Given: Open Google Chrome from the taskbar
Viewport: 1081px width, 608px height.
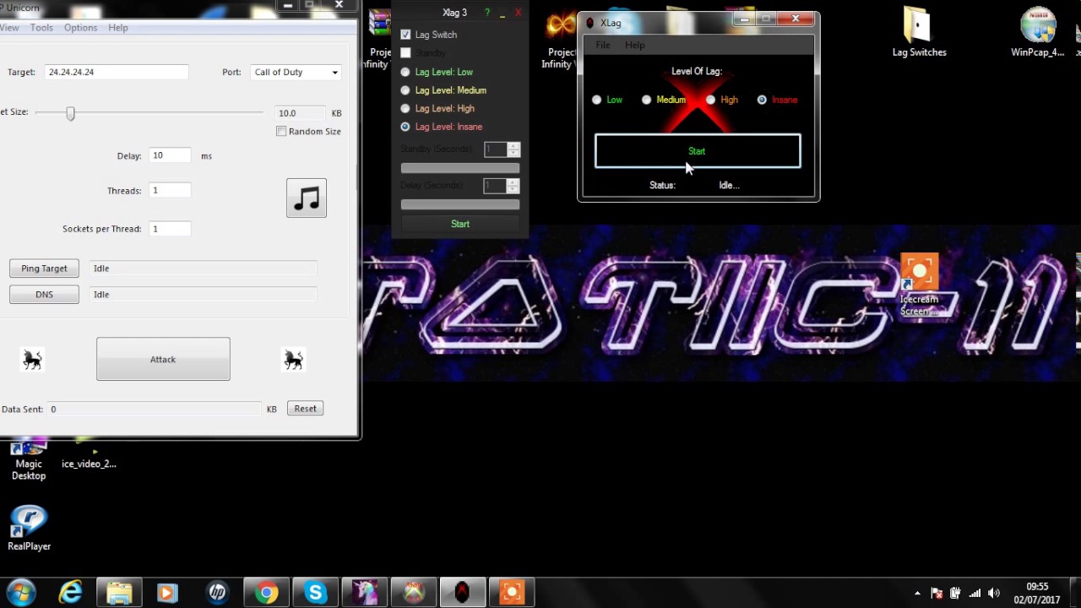Looking at the screenshot, I should [x=266, y=593].
